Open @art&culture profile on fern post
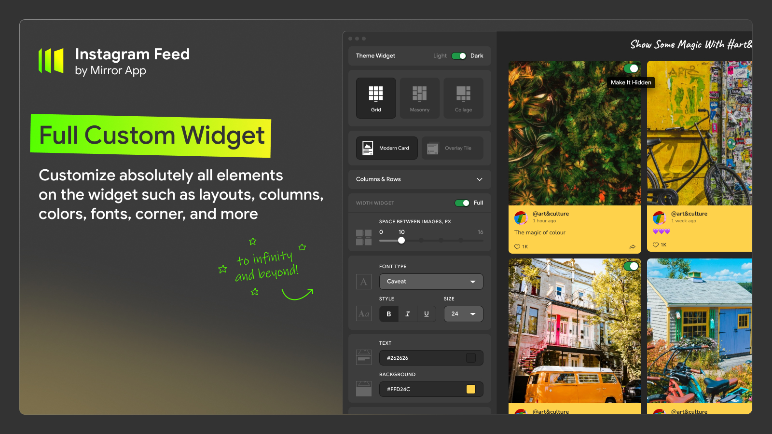The width and height of the screenshot is (772, 434). [x=551, y=214]
